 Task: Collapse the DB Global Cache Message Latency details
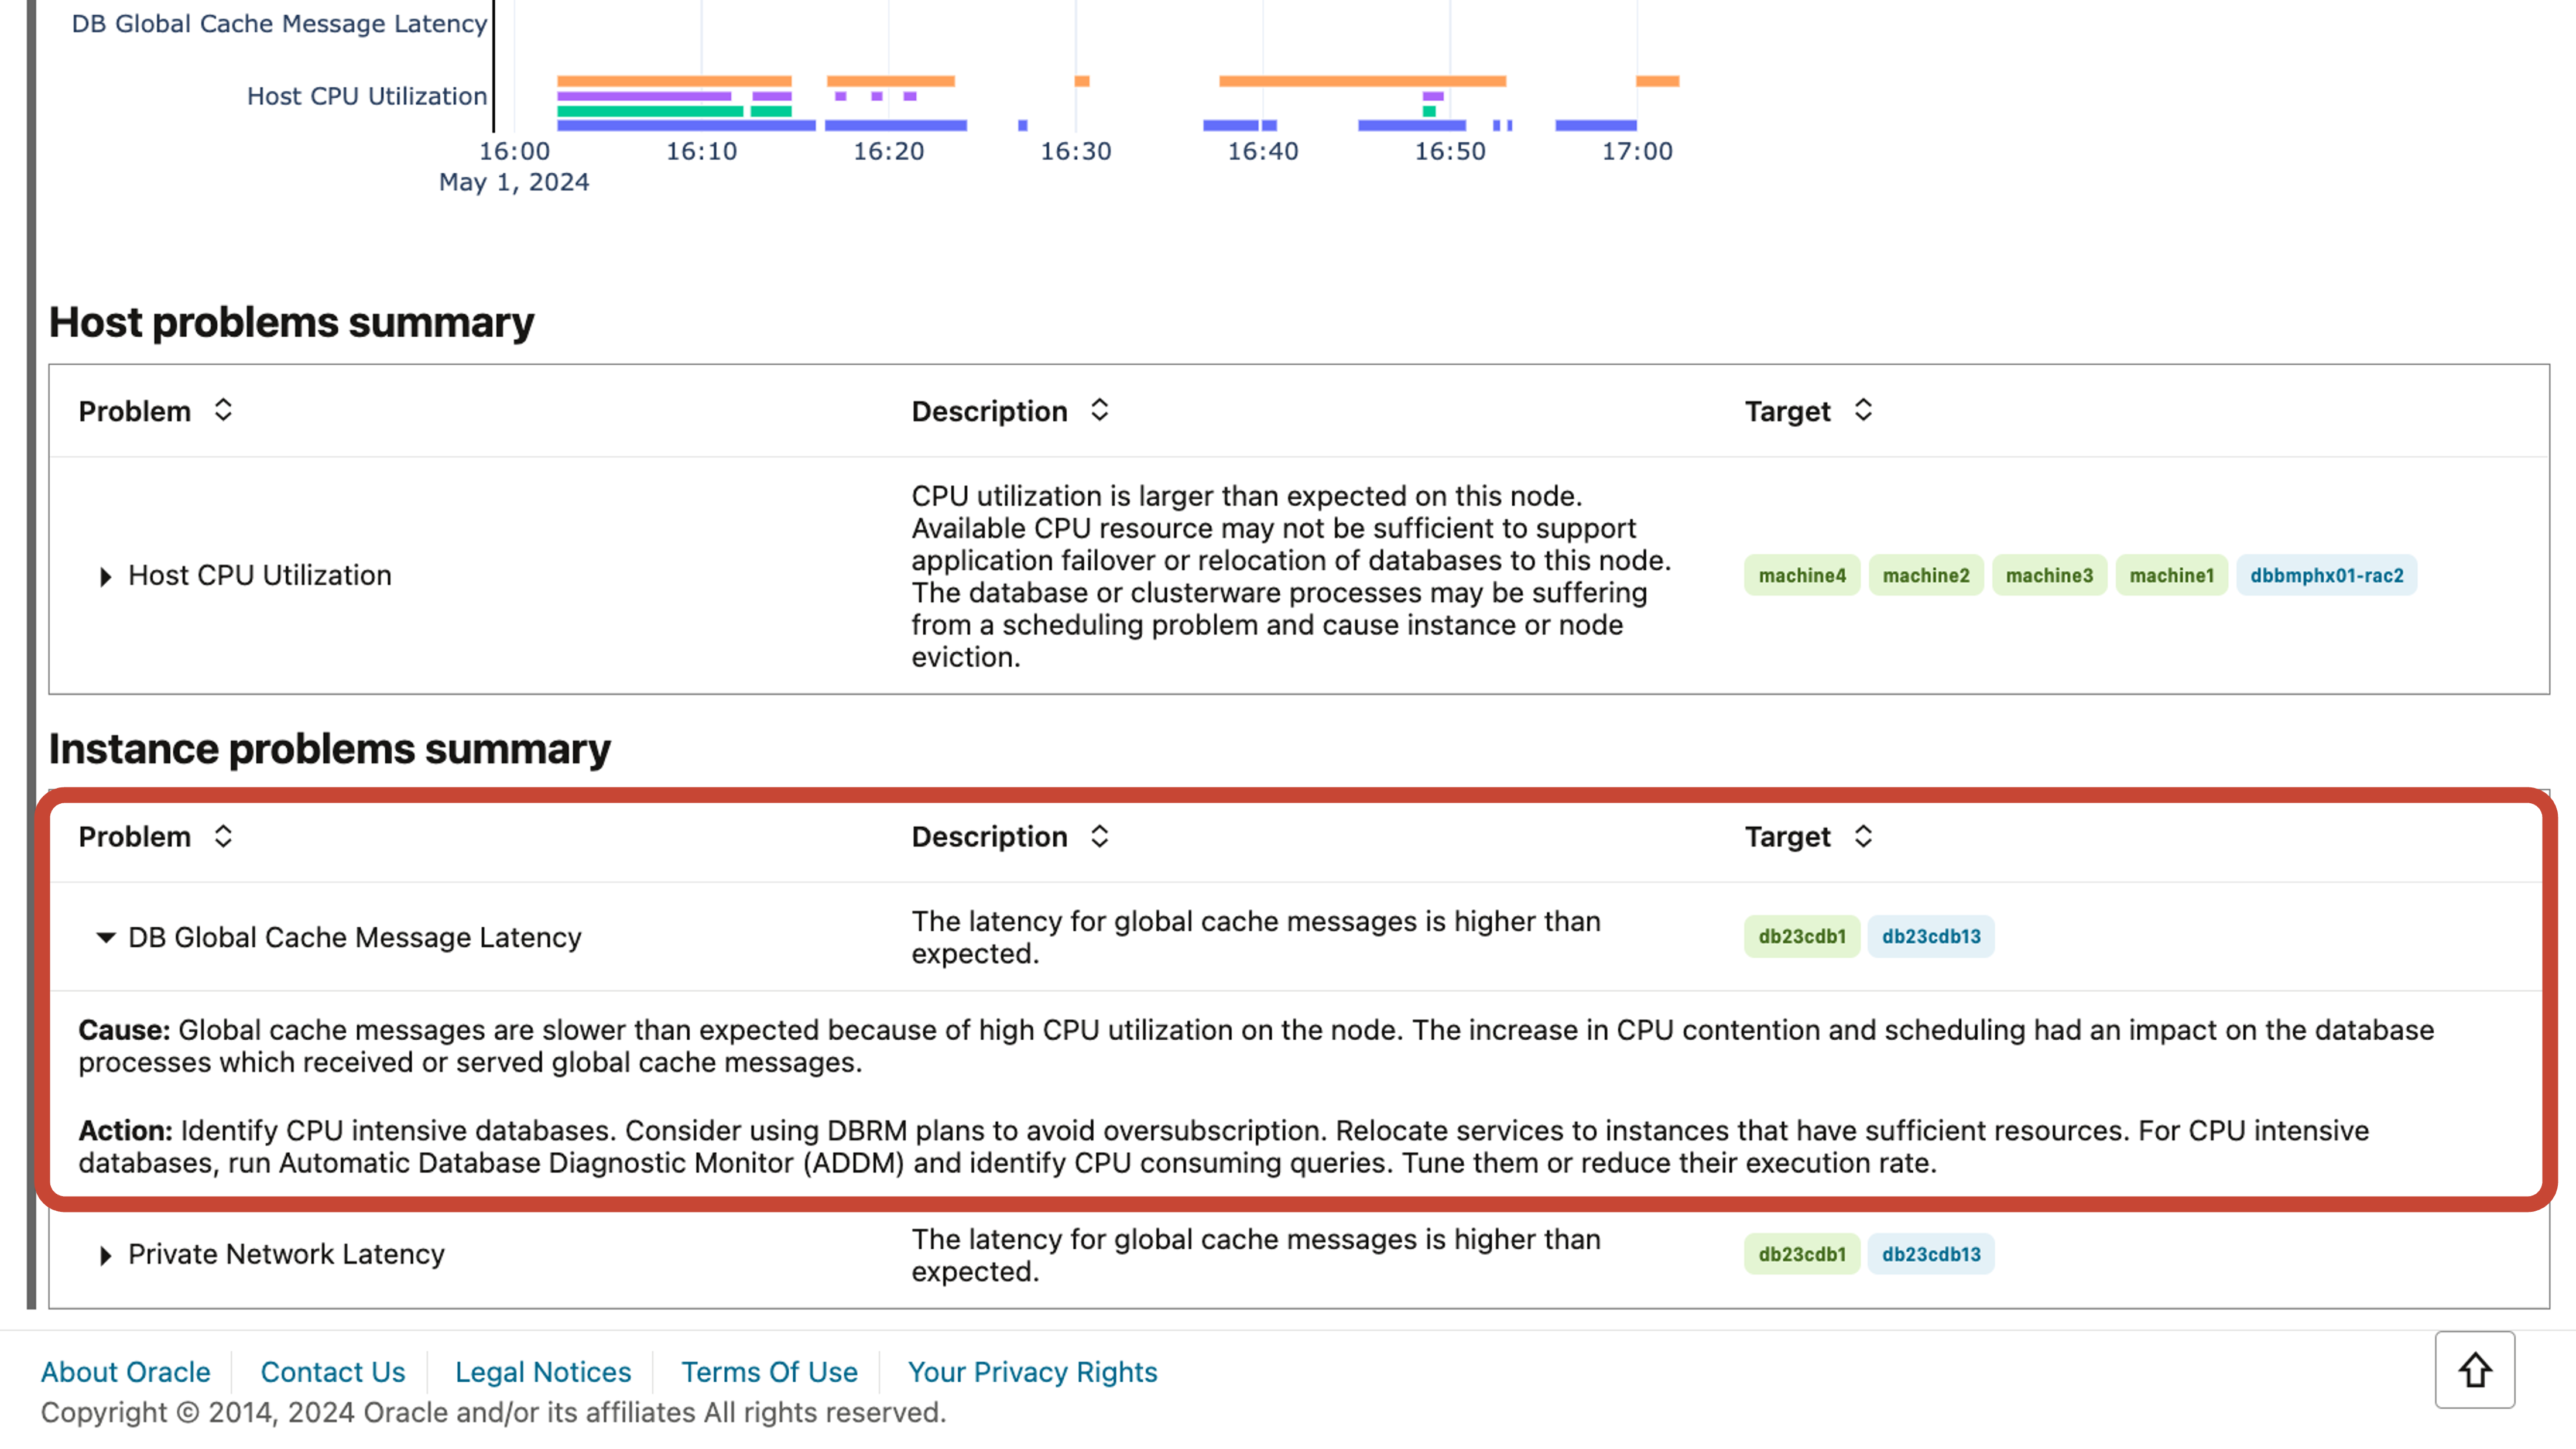tap(106, 937)
